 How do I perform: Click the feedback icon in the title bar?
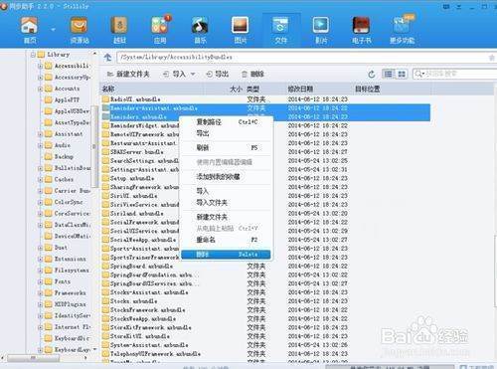446,6
